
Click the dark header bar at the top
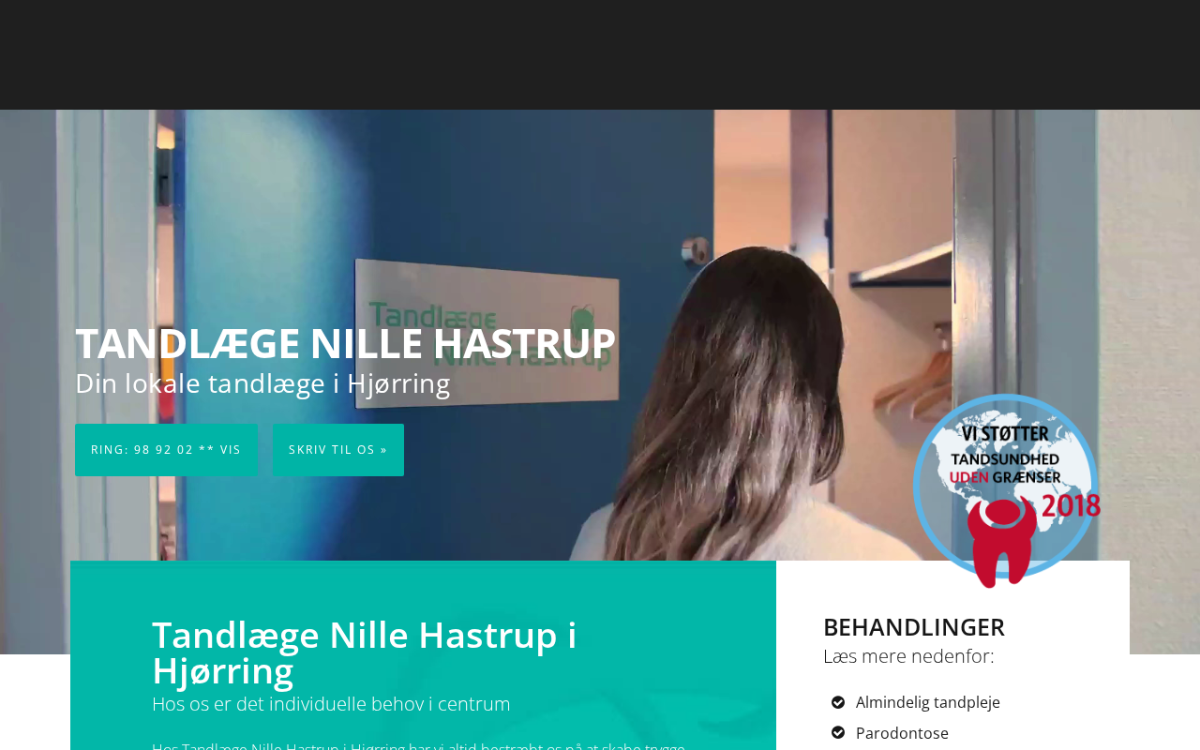tap(600, 54)
